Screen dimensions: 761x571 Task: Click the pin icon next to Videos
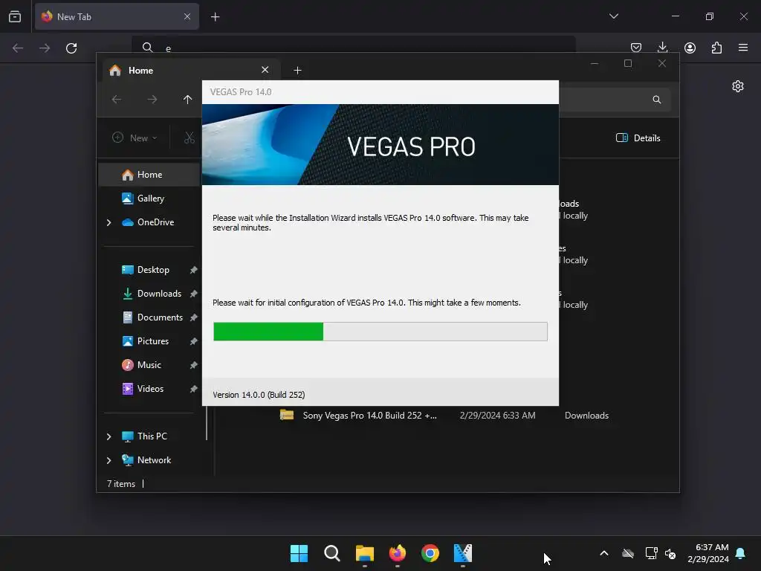(193, 389)
